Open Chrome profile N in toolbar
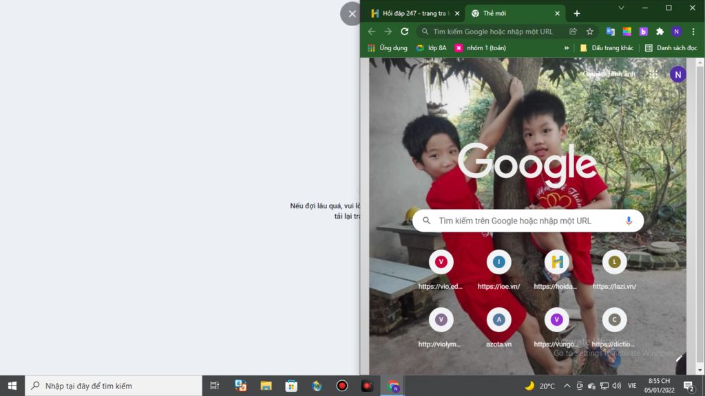The height and width of the screenshot is (396, 705). [676, 32]
